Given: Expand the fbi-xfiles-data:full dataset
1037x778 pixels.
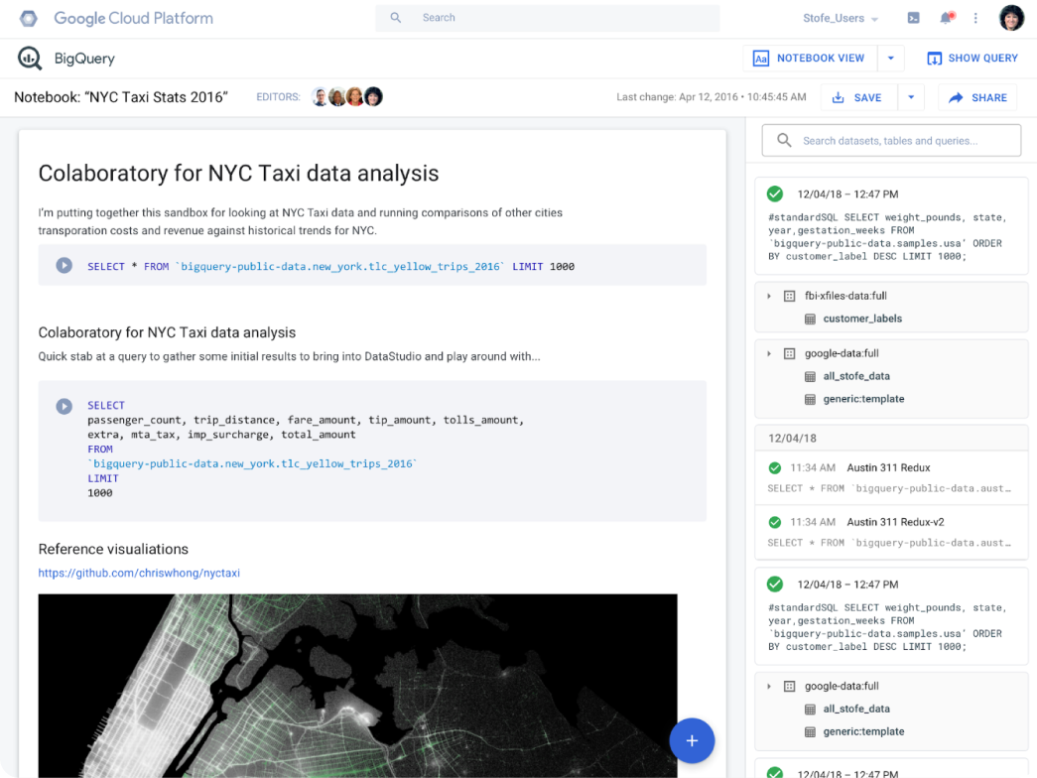Looking at the screenshot, I should click(769, 296).
